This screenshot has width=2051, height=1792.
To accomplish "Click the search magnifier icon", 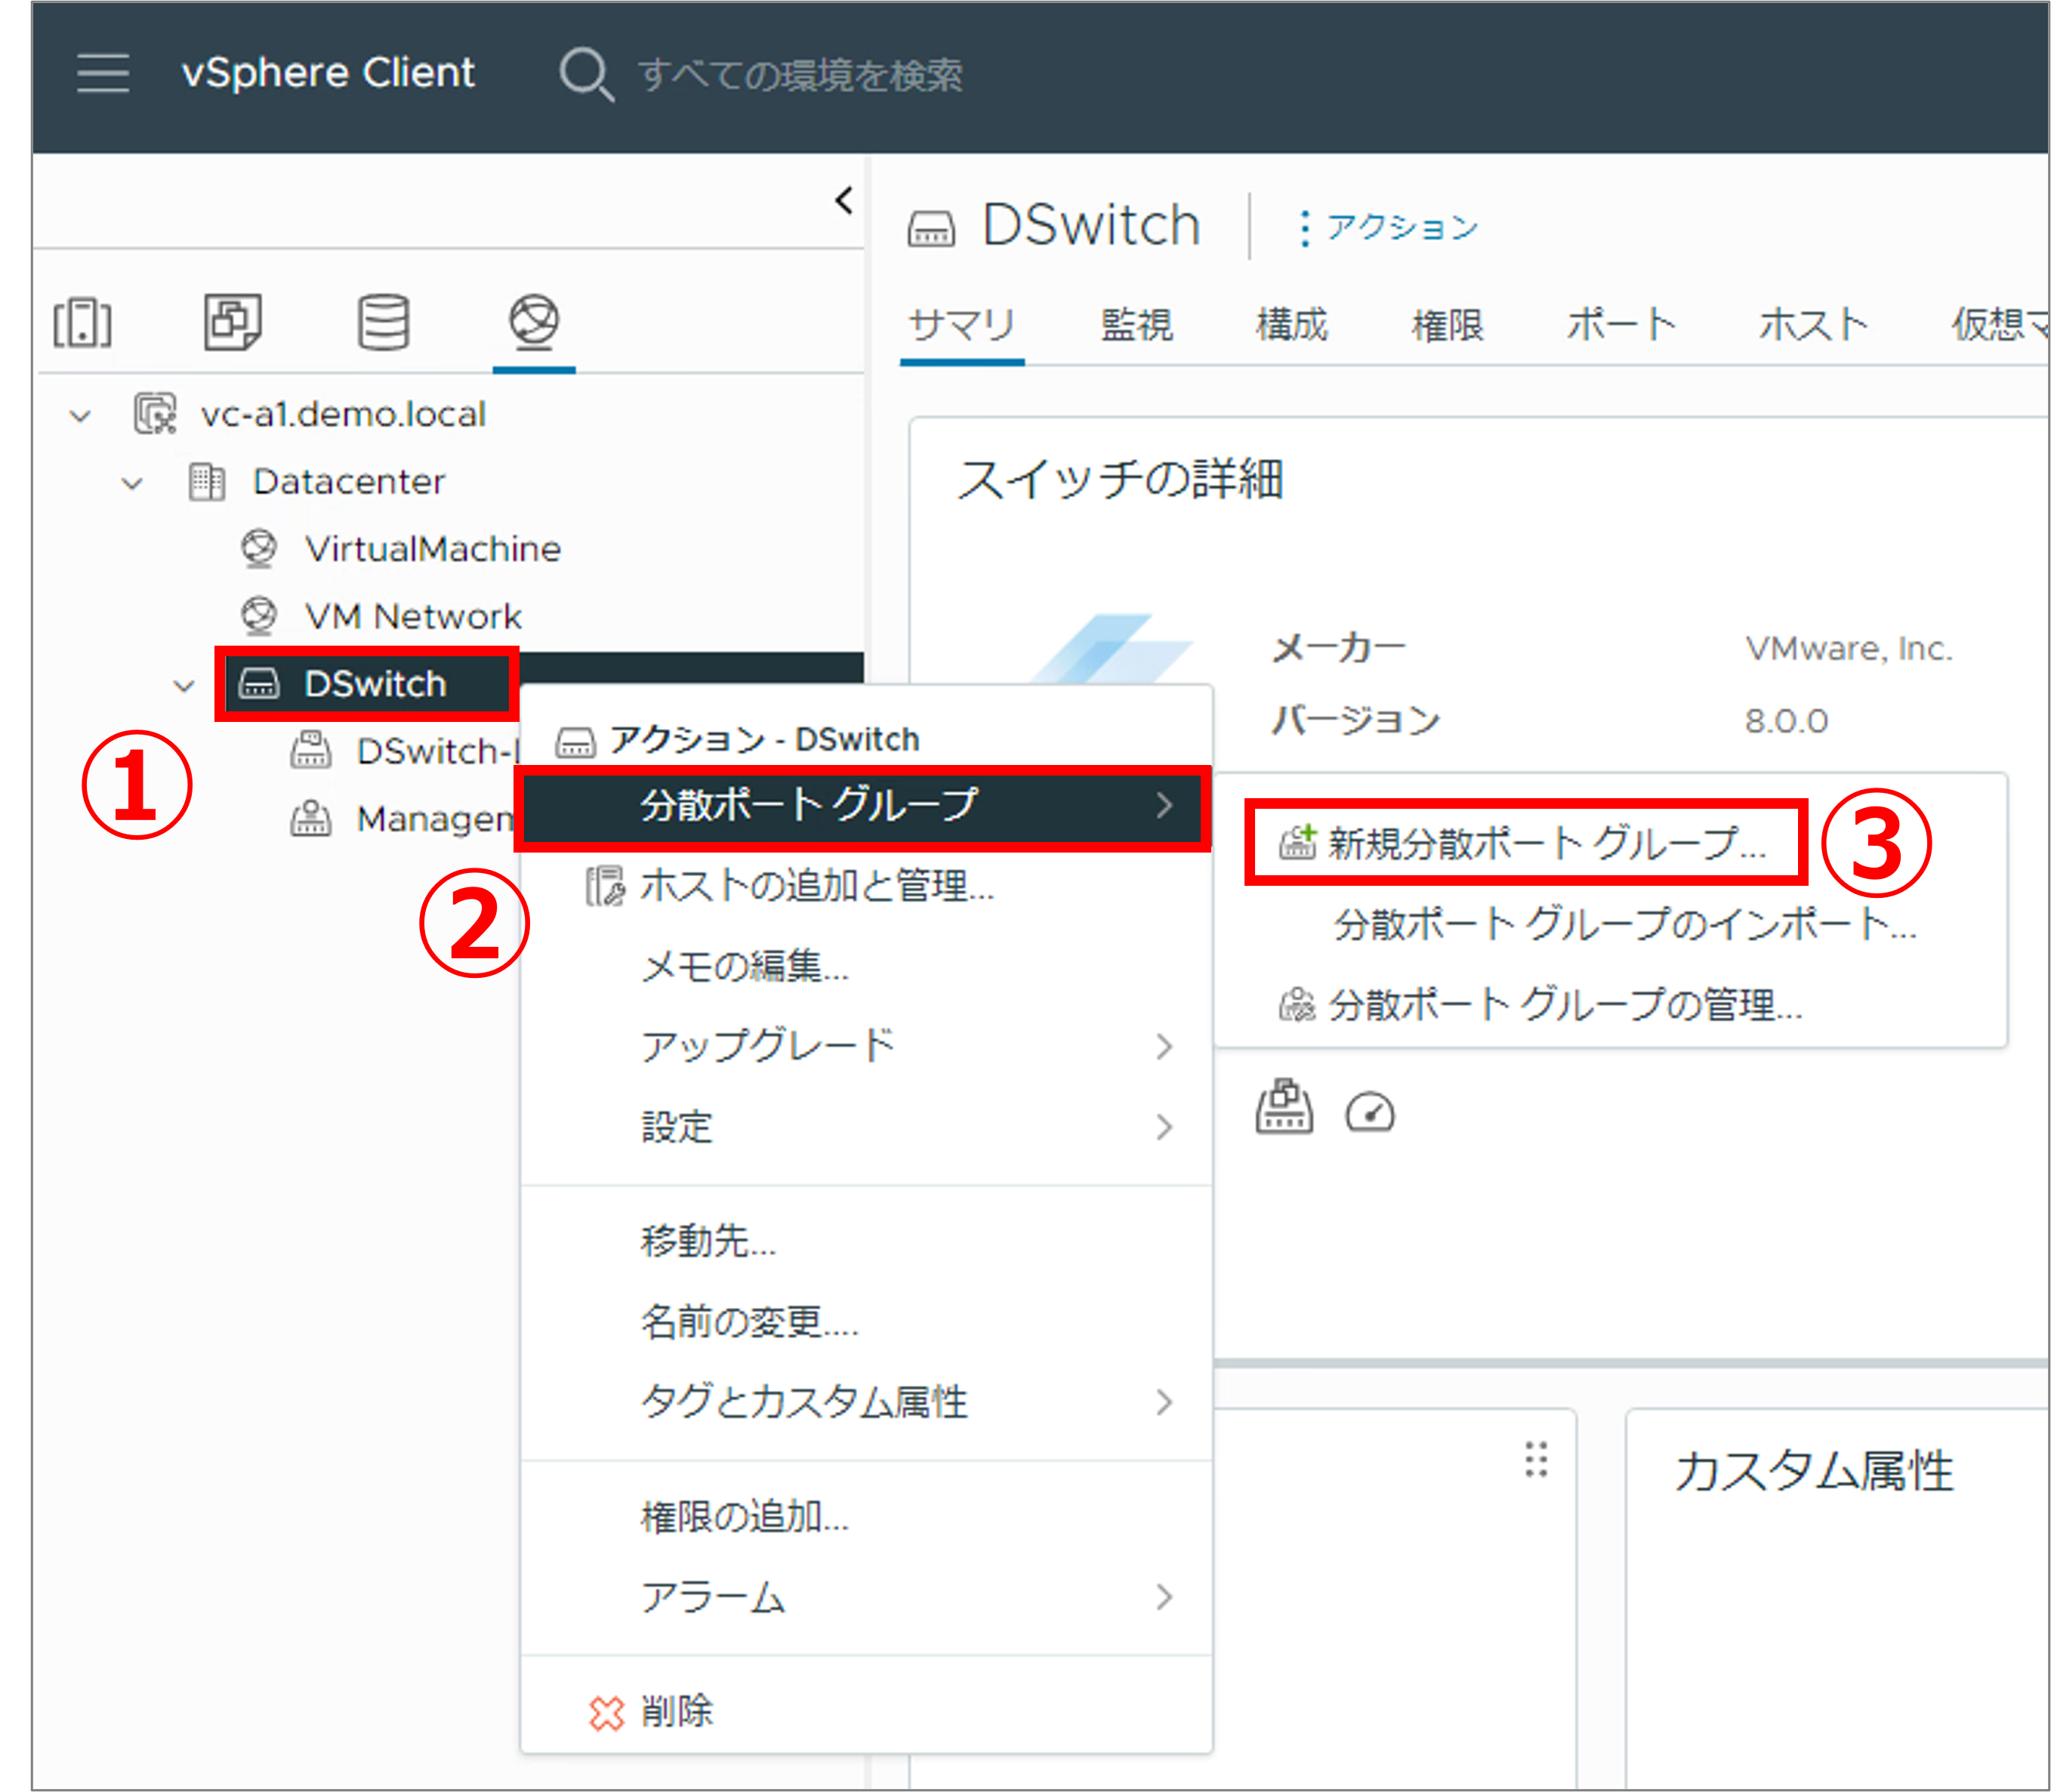I will tap(585, 74).
